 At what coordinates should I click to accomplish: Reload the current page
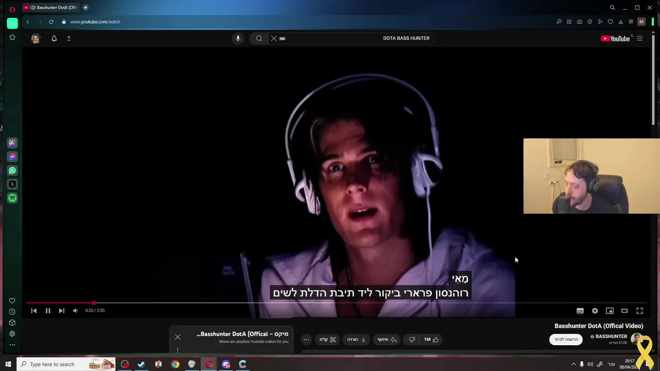coord(51,22)
